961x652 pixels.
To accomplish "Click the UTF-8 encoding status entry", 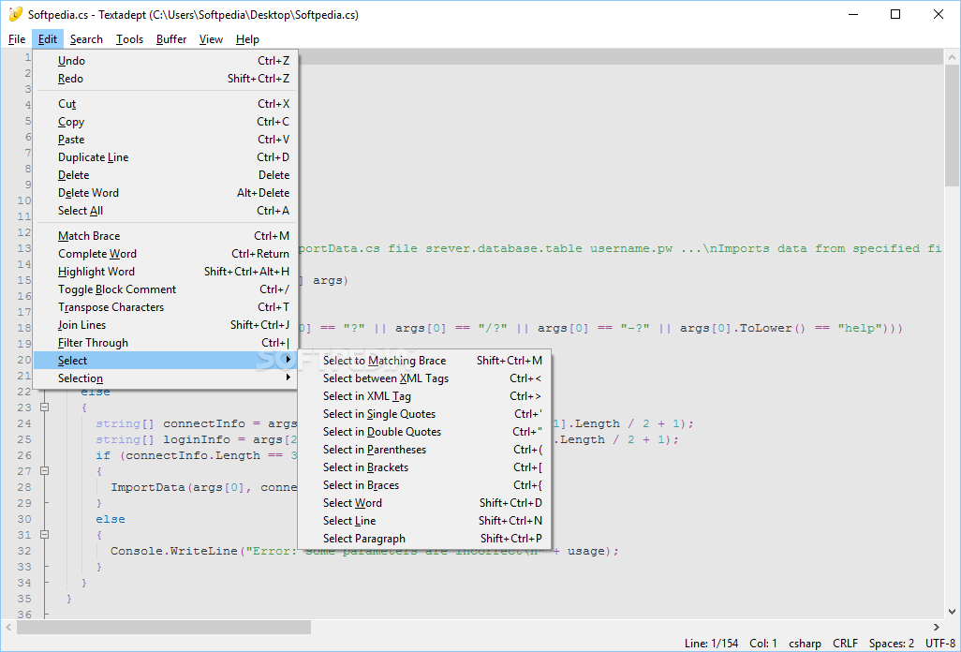I will point(939,644).
